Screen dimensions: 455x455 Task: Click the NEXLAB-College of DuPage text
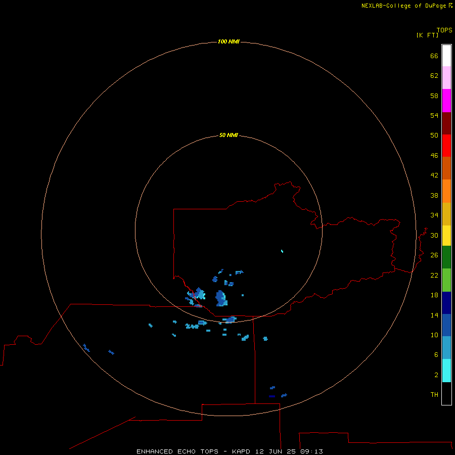click(405, 6)
